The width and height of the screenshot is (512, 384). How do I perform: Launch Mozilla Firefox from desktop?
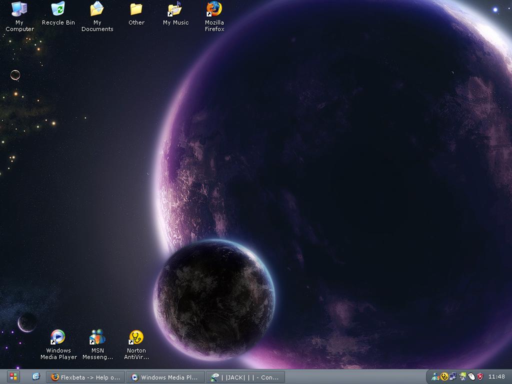click(x=214, y=10)
